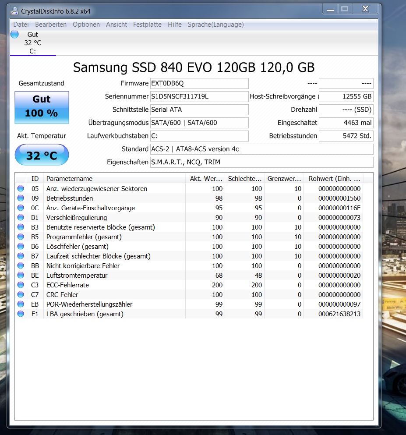Click status orb for C3 ECC-Fehlerrate
The width and height of the screenshot is (406, 435).
pyautogui.click(x=21, y=285)
